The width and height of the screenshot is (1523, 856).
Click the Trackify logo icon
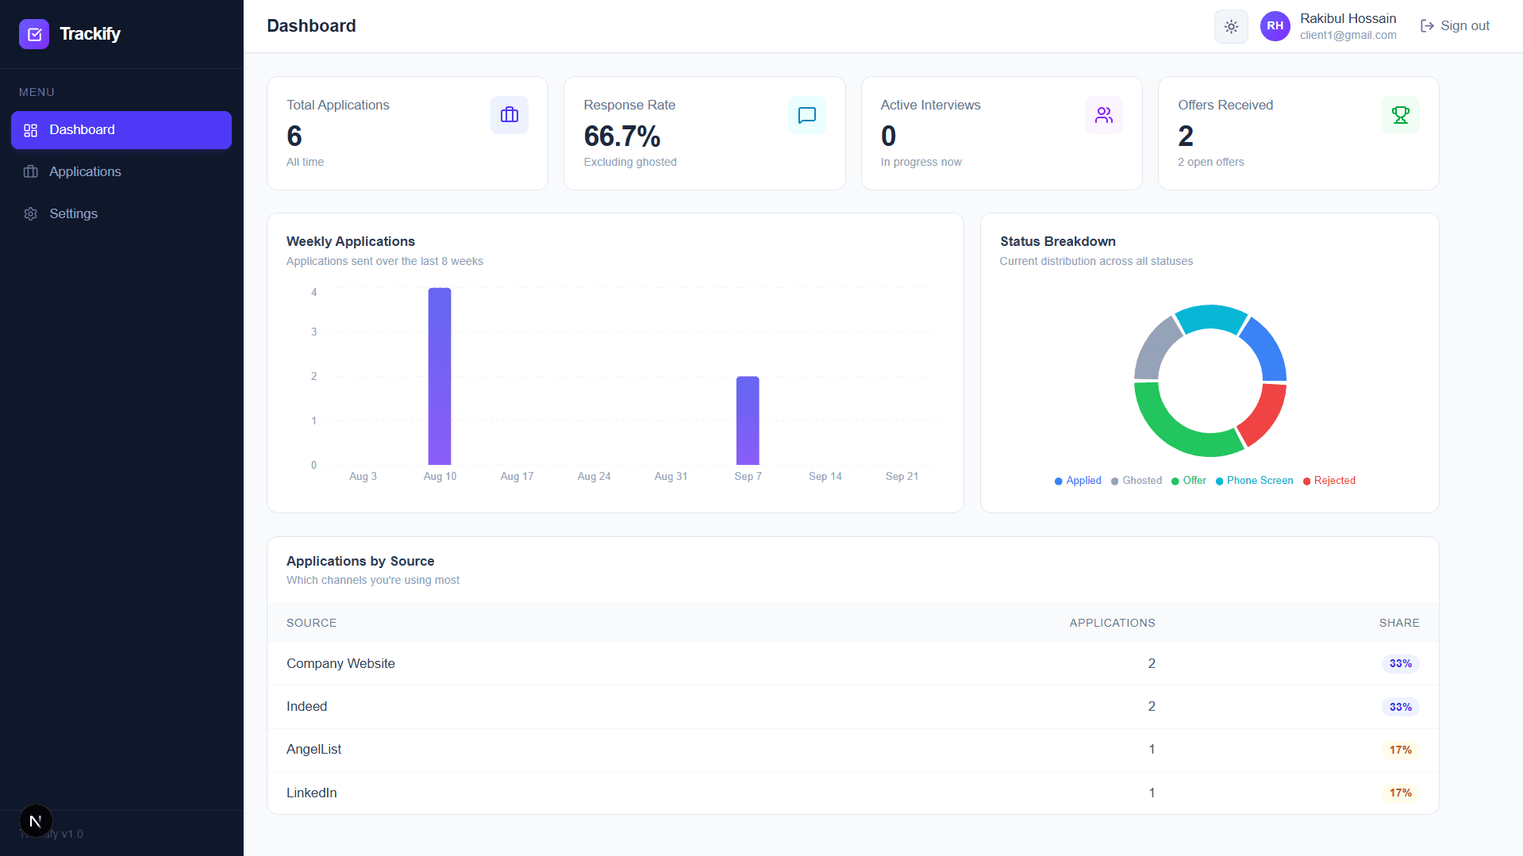pyautogui.click(x=34, y=34)
